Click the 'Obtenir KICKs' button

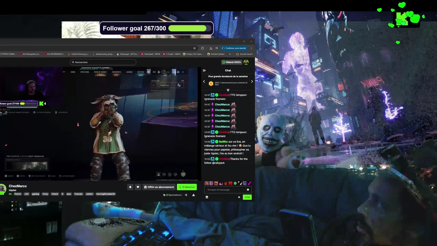click(231, 62)
